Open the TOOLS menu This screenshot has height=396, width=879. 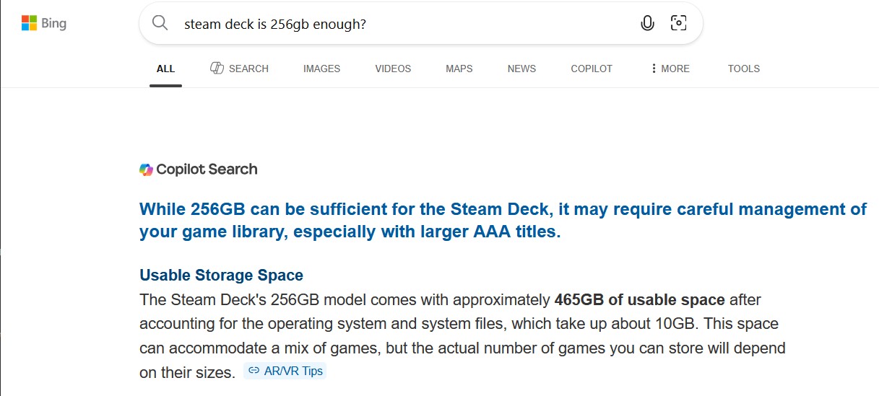pyautogui.click(x=743, y=69)
